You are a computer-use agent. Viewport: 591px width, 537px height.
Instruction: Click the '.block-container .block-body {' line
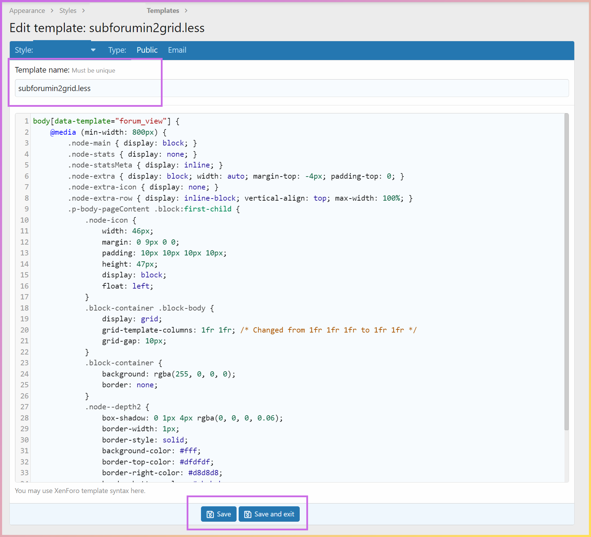click(150, 308)
